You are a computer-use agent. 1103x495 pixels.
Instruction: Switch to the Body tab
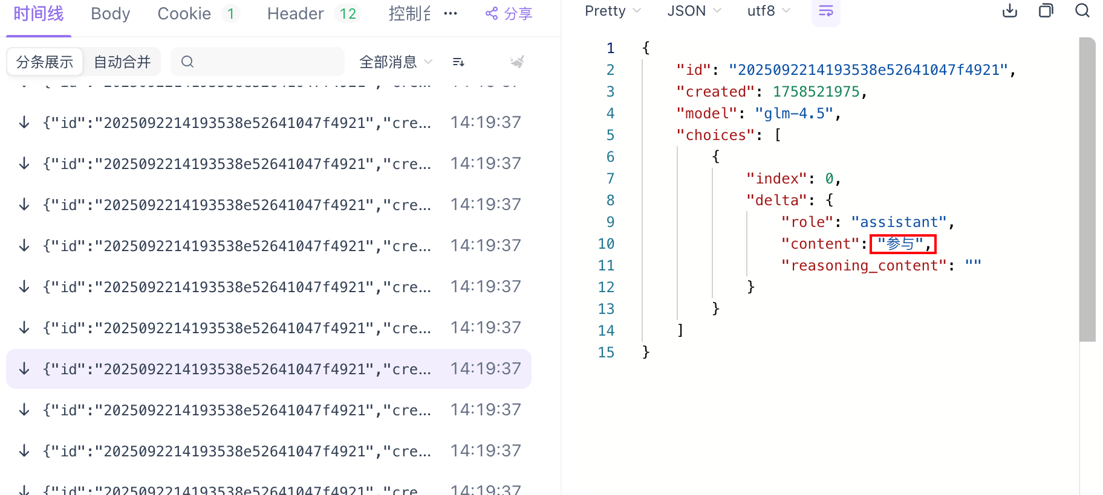(111, 14)
